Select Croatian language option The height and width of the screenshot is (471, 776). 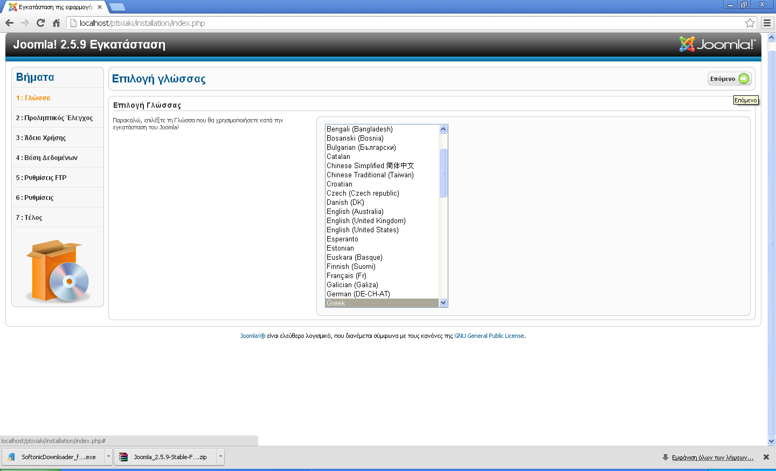[382, 184]
